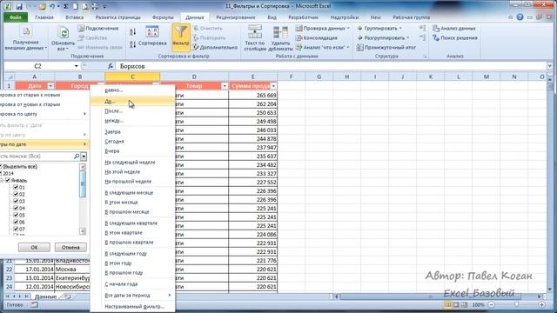Viewport: 557px width, 313px height.
Task: Open search options dropdown in filter panel
Action: (x=84, y=156)
